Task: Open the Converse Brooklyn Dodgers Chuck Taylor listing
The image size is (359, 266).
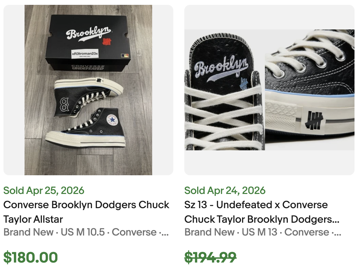Action: coord(86,212)
